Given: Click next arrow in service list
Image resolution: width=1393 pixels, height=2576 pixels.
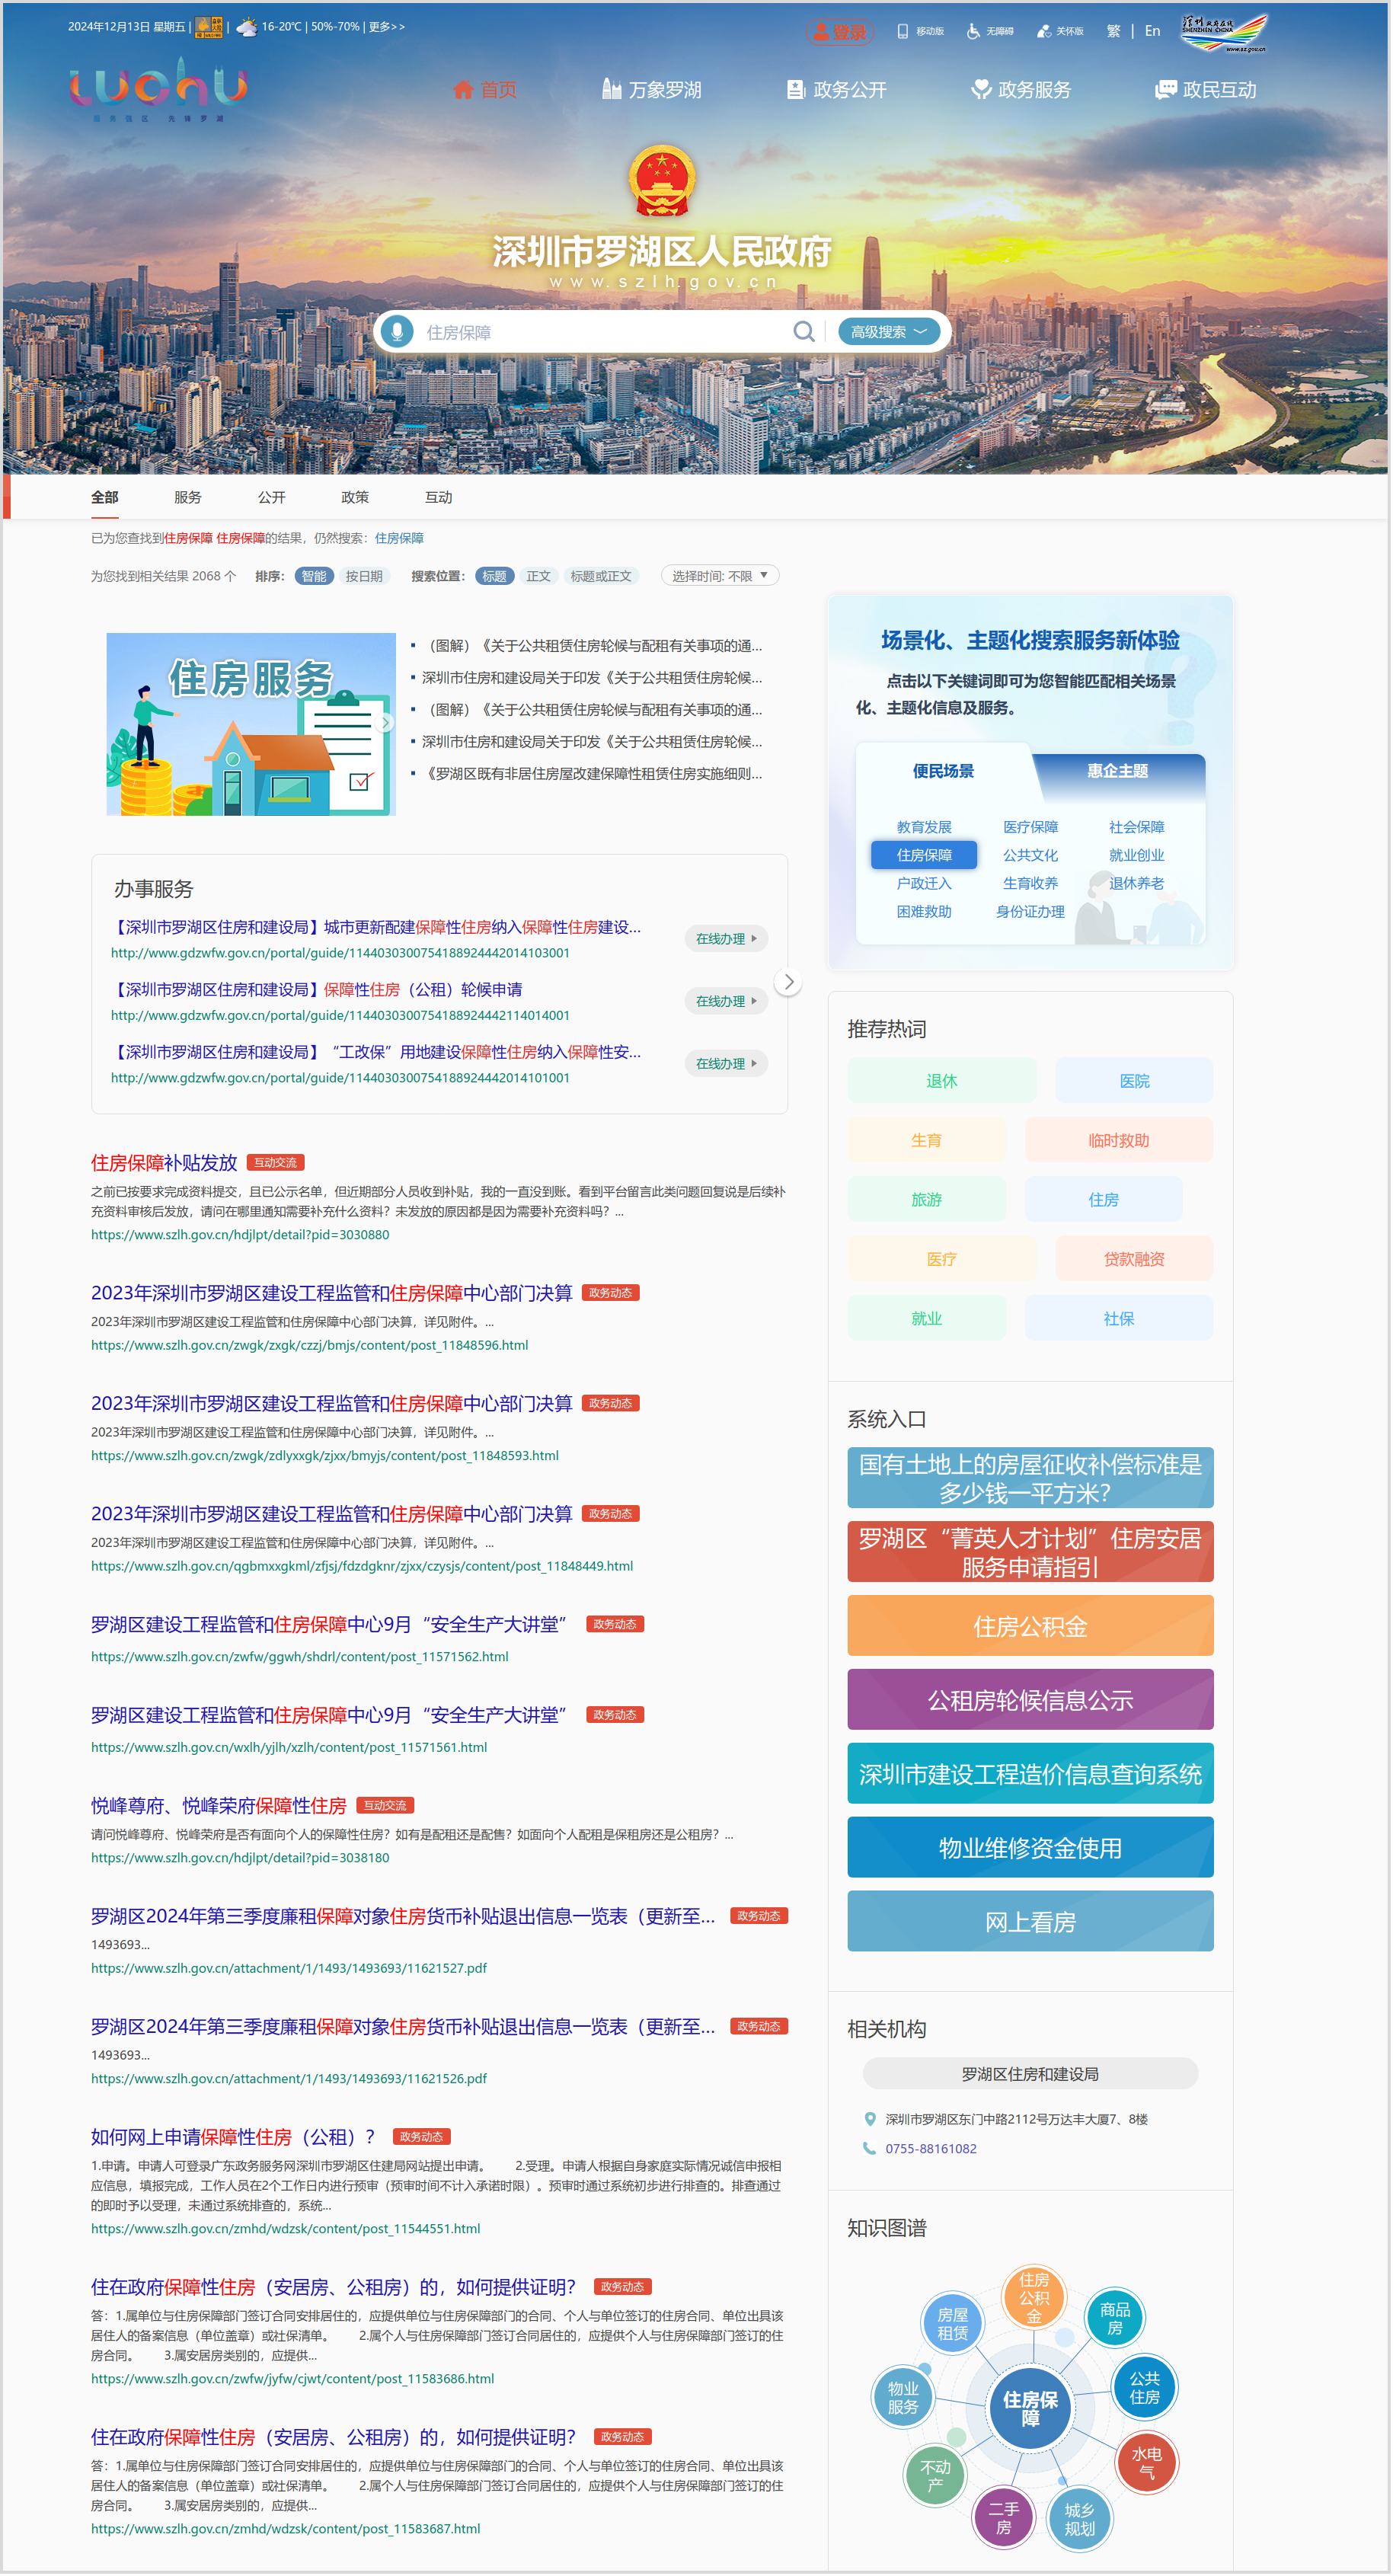Looking at the screenshot, I should pyautogui.click(x=788, y=982).
